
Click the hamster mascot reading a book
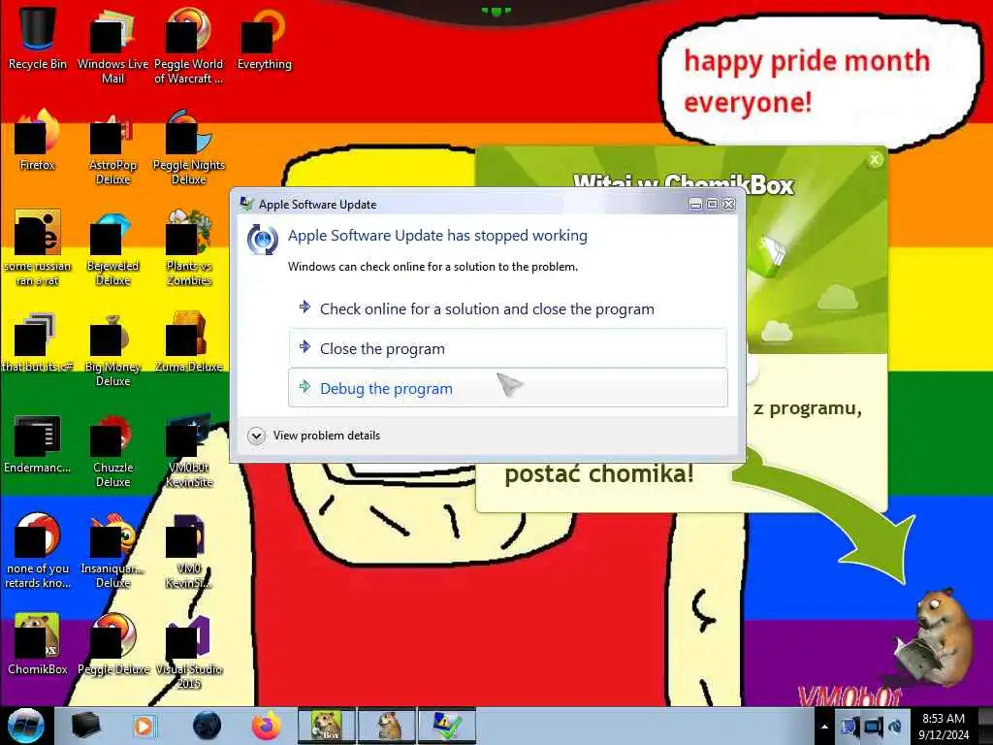(x=932, y=638)
